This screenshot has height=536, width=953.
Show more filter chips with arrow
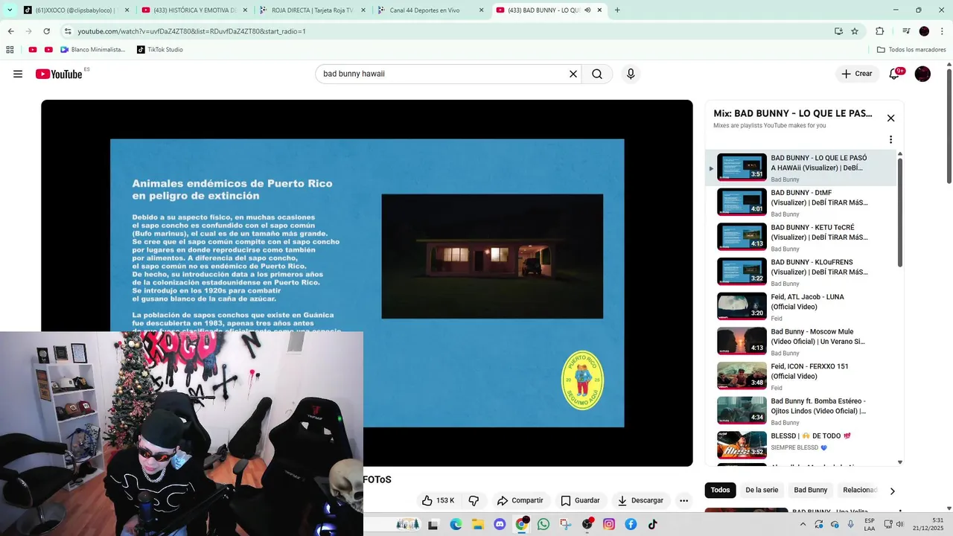(x=892, y=491)
